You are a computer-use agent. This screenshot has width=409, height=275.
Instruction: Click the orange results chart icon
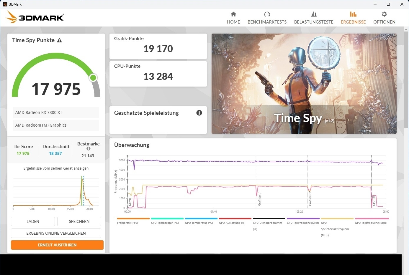(x=353, y=14)
